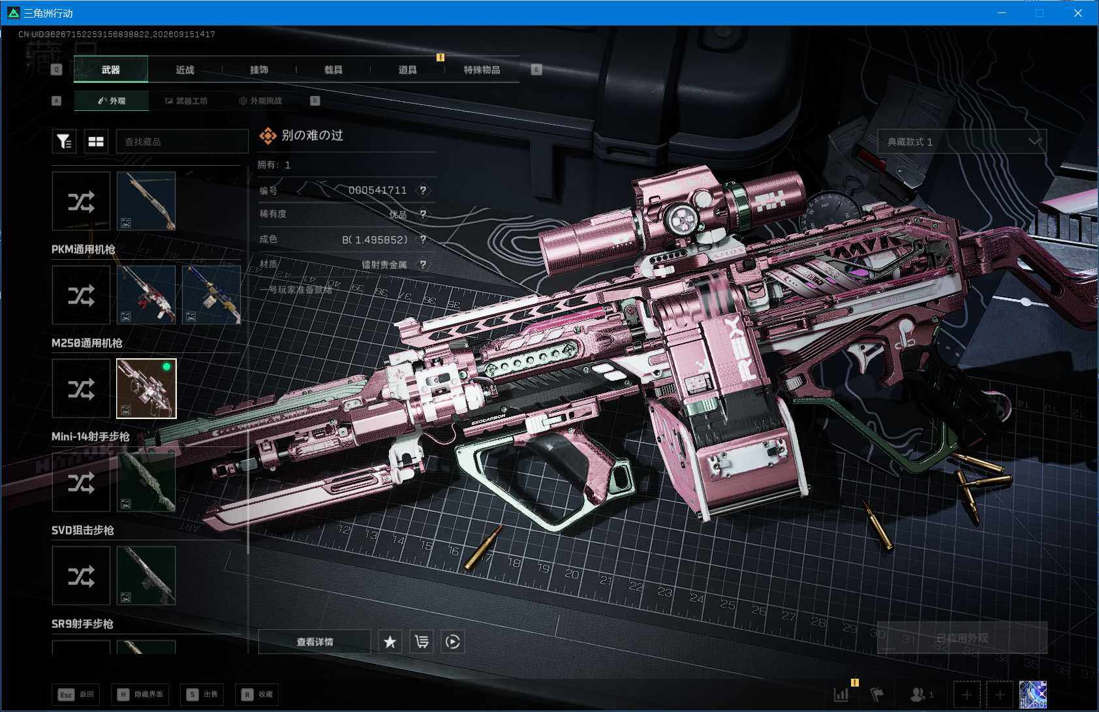Switch to the 近战 tab

coord(185,69)
